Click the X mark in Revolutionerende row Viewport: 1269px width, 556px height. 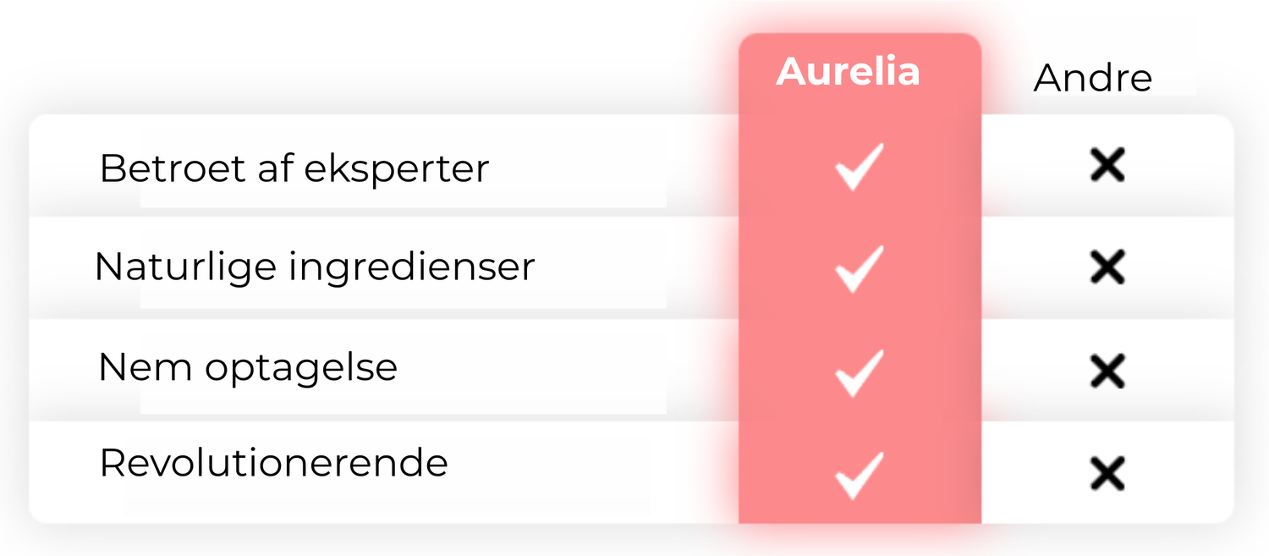[x=1107, y=473]
